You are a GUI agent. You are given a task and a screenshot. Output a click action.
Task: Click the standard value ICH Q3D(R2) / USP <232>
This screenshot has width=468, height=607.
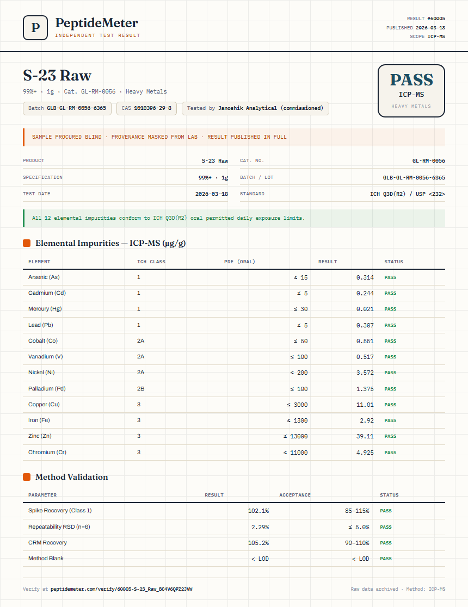[x=408, y=194]
